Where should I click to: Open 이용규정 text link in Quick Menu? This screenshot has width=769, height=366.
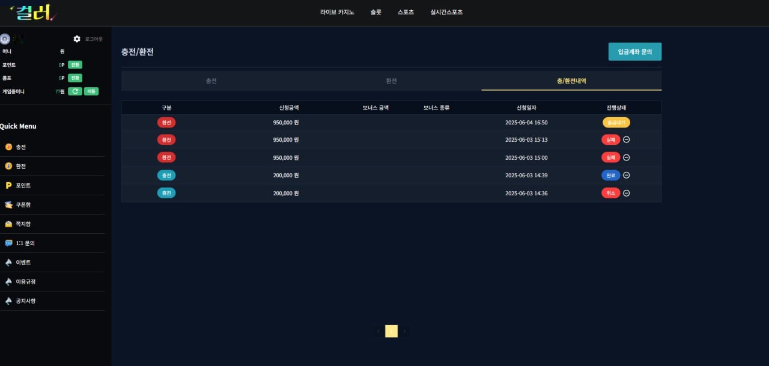coord(26,281)
